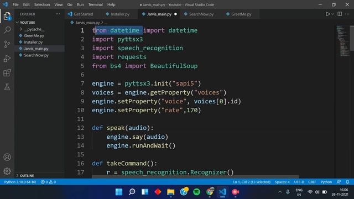Change the Spaces: 4 indentation setting
354x199 pixels.
coord(282,182)
